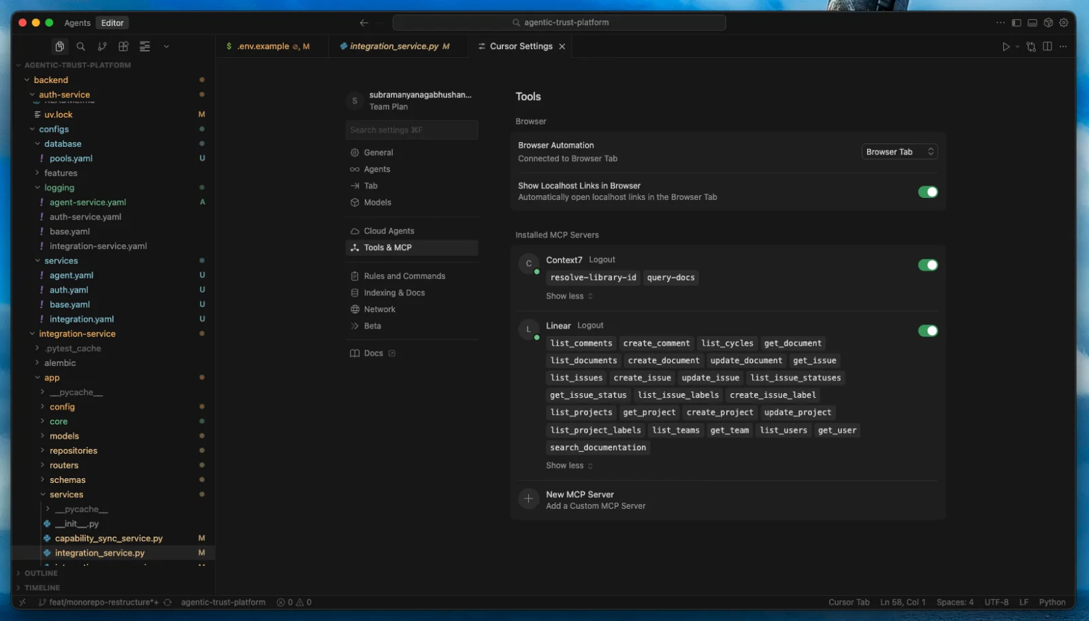1089x621 pixels.
Task: Click the feat/monorepo-restructure branch in status bar
Action: click(98, 602)
